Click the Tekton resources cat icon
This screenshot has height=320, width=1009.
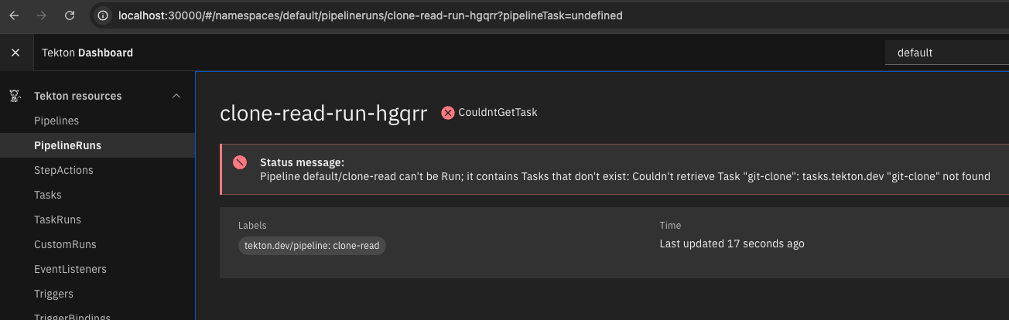tap(14, 96)
